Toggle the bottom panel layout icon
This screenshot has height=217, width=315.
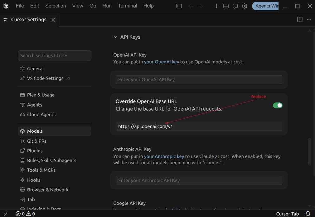tap(226, 6)
